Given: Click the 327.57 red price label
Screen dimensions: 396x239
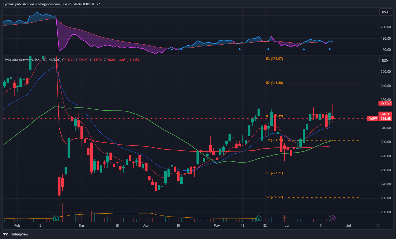Looking at the screenshot, I should point(386,103).
